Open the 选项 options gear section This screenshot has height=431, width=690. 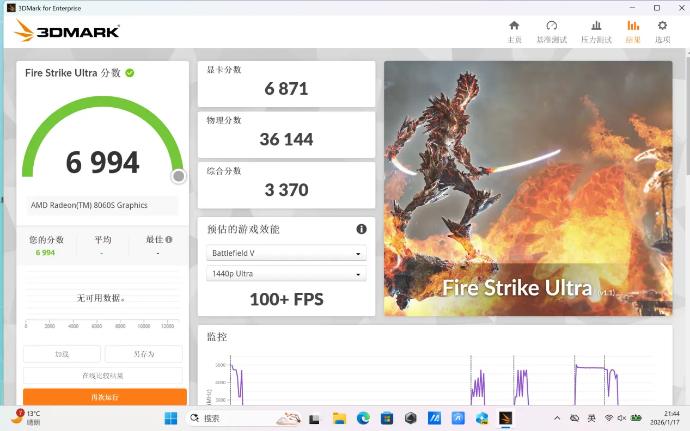662,32
